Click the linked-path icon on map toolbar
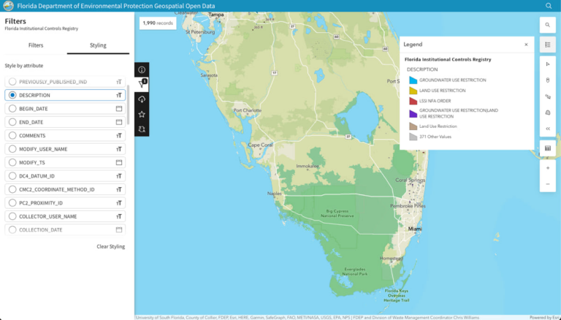Screen dimensions: 561x320 tap(547, 96)
